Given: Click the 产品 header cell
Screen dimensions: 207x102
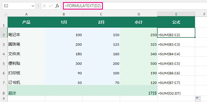Looking at the screenshot, I should coord(26,22).
